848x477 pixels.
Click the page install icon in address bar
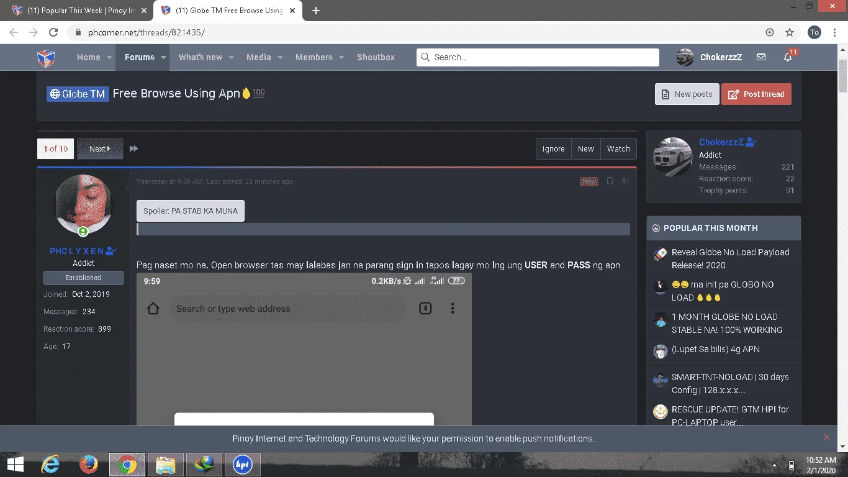pyautogui.click(x=770, y=32)
